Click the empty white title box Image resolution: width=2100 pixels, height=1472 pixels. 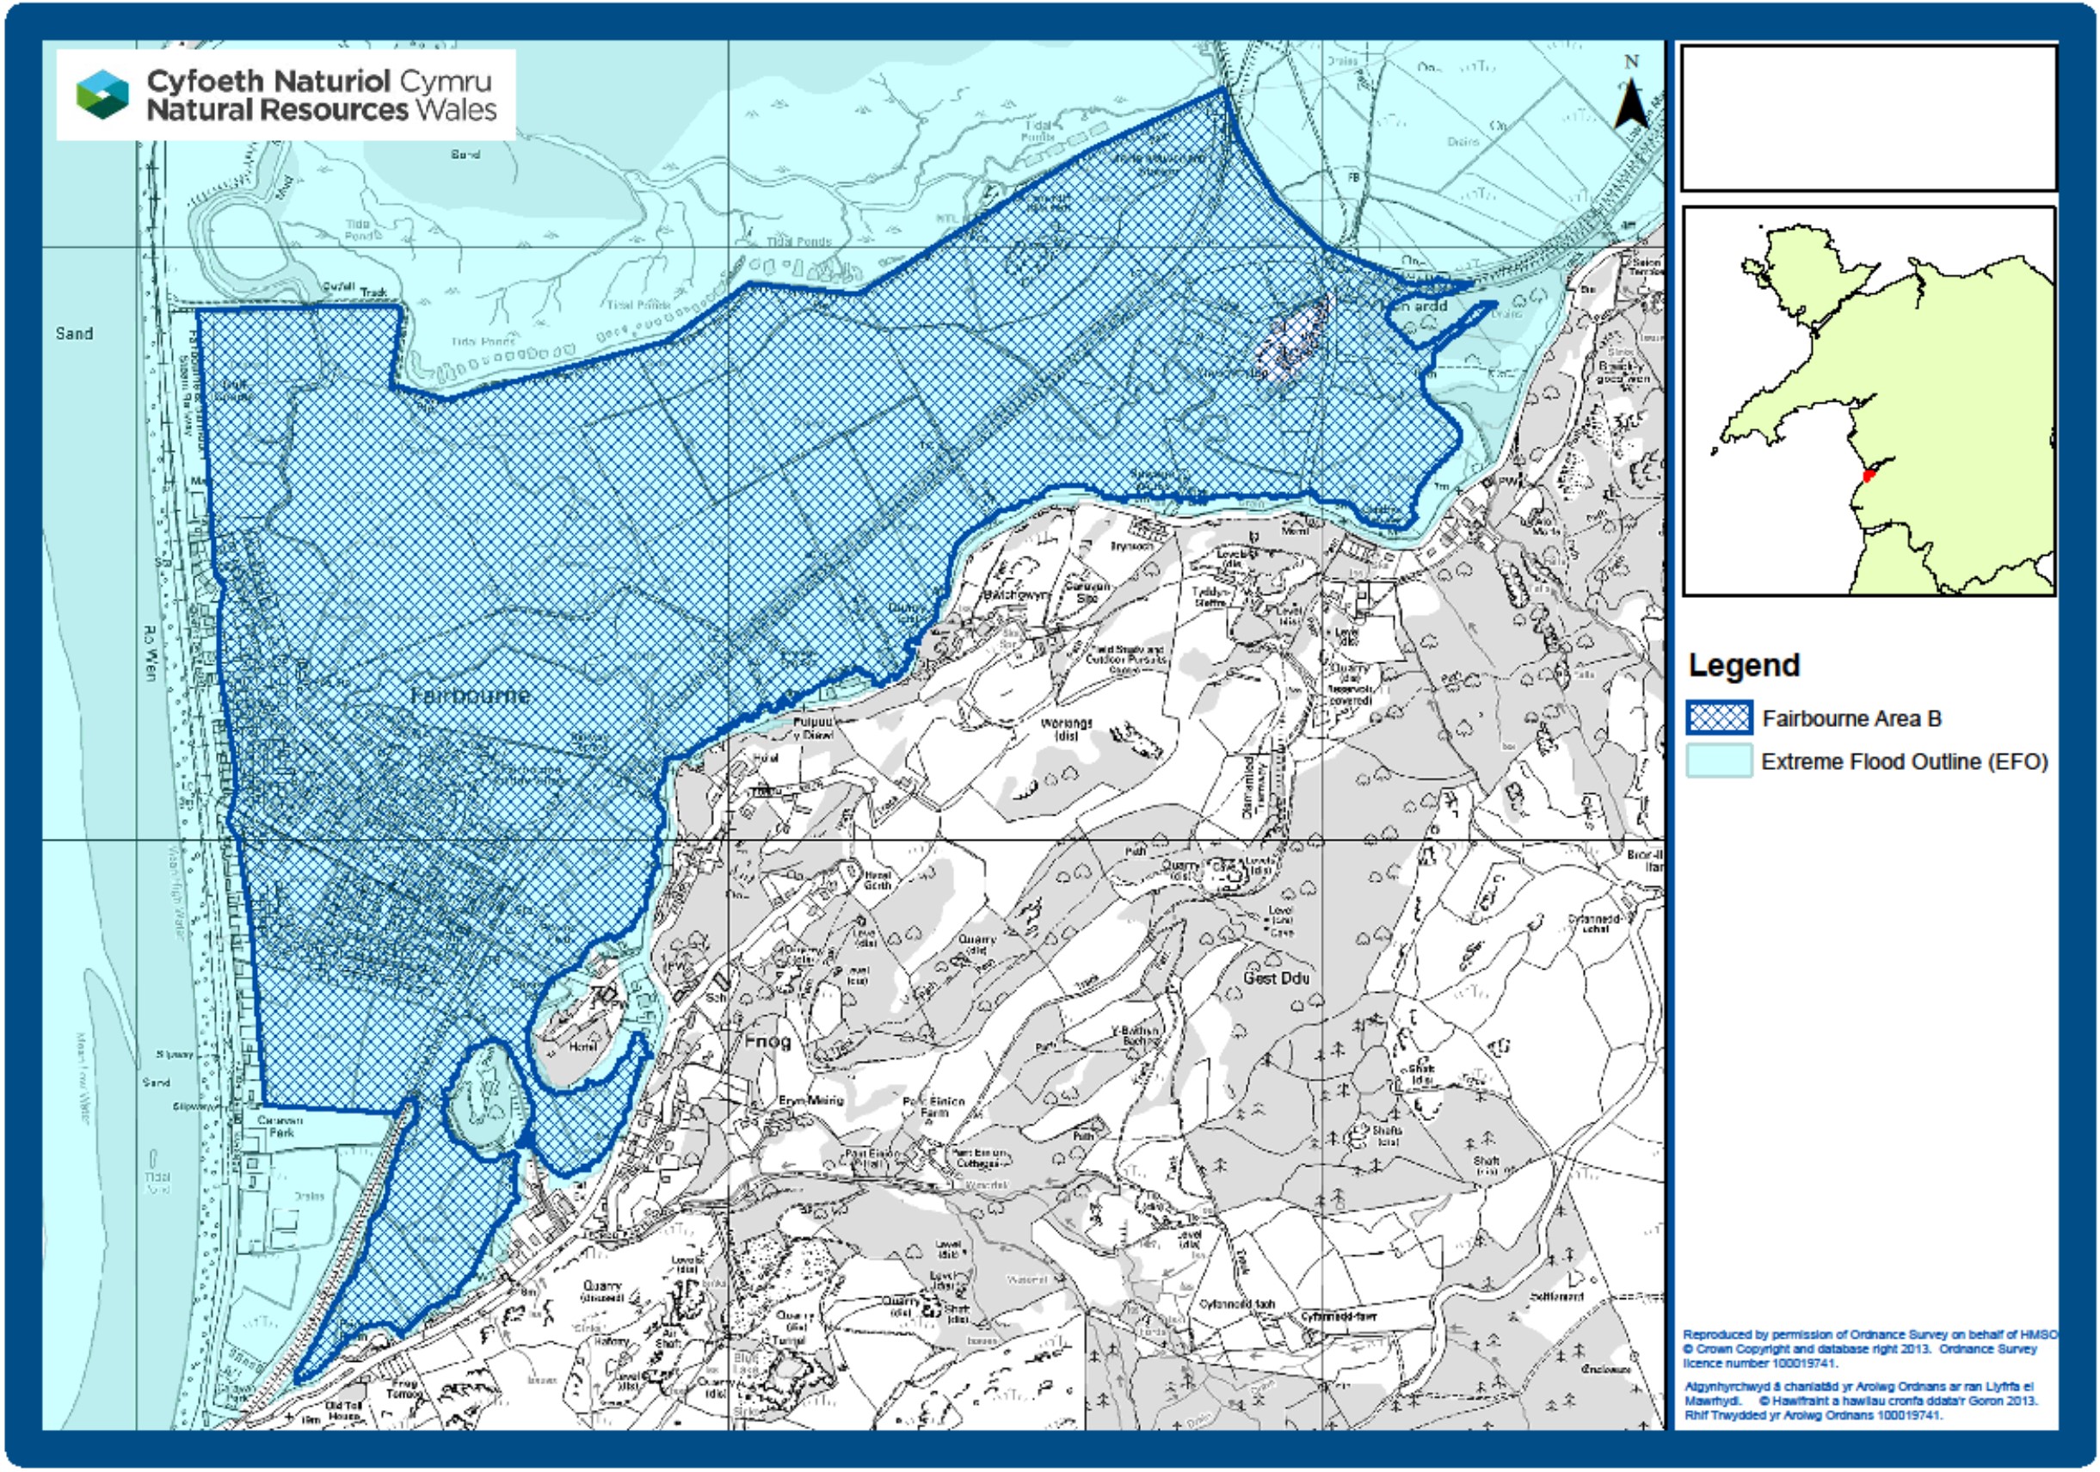point(1869,118)
